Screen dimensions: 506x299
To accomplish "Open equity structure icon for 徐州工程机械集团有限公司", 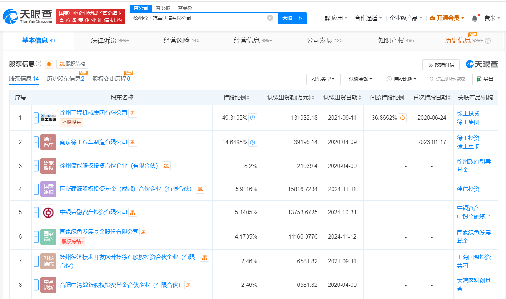I will coord(133,113).
